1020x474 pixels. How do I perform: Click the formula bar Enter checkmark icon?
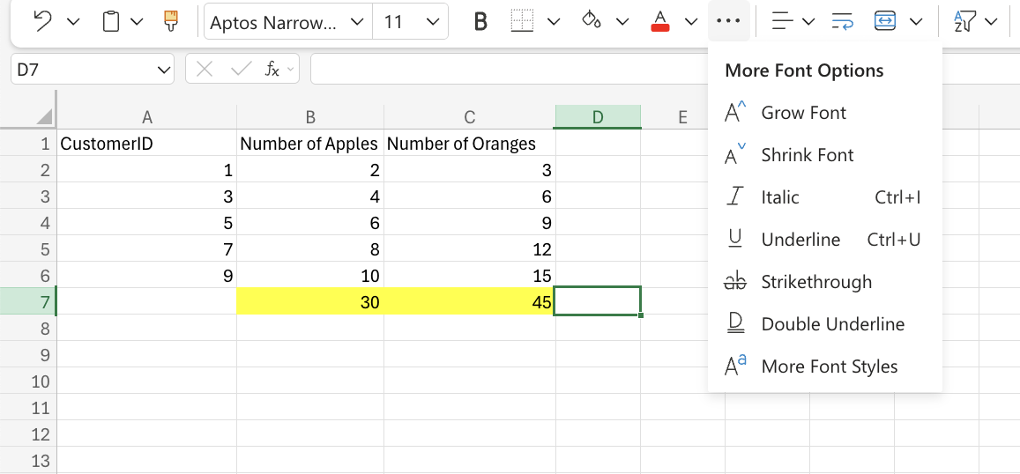pos(242,69)
